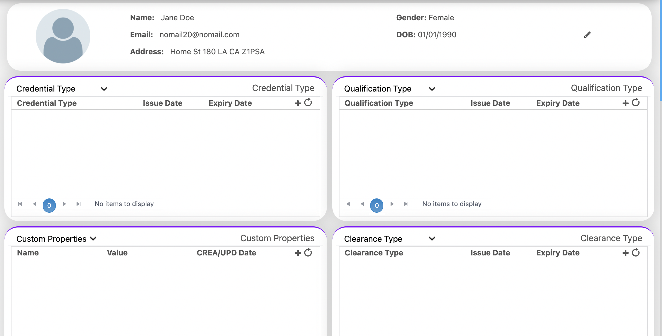Add a new custom property entry
The height and width of the screenshot is (336, 662).
(298, 253)
